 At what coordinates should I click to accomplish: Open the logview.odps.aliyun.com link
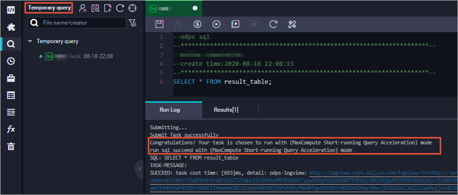[383, 173]
